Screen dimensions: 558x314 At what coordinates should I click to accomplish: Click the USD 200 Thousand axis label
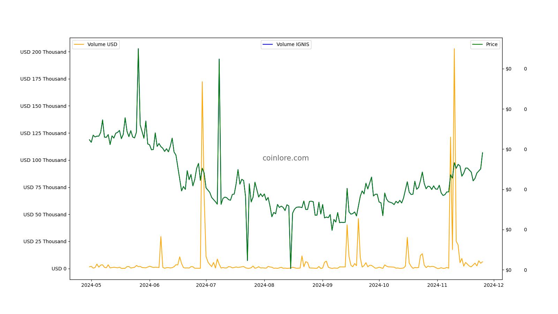click(x=43, y=52)
